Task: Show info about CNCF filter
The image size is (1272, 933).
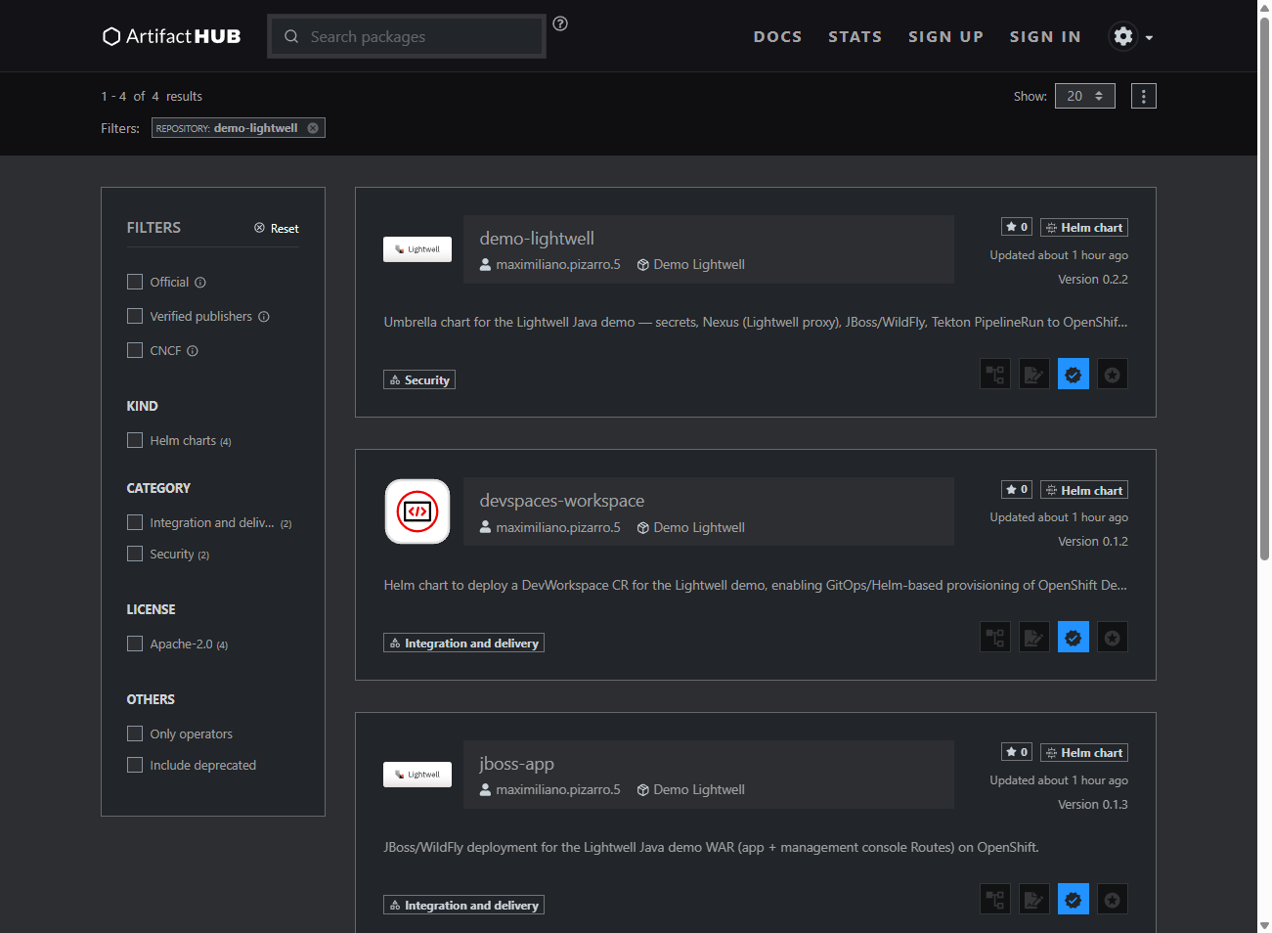Action: click(x=193, y=351)
